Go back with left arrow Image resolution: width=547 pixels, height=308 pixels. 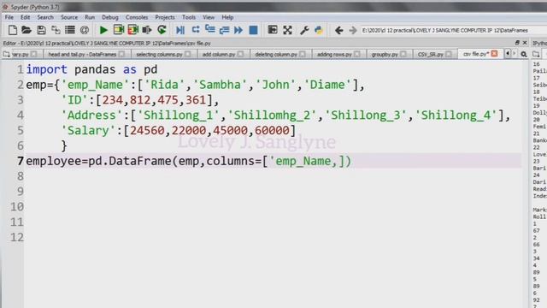tap(338, 31)
